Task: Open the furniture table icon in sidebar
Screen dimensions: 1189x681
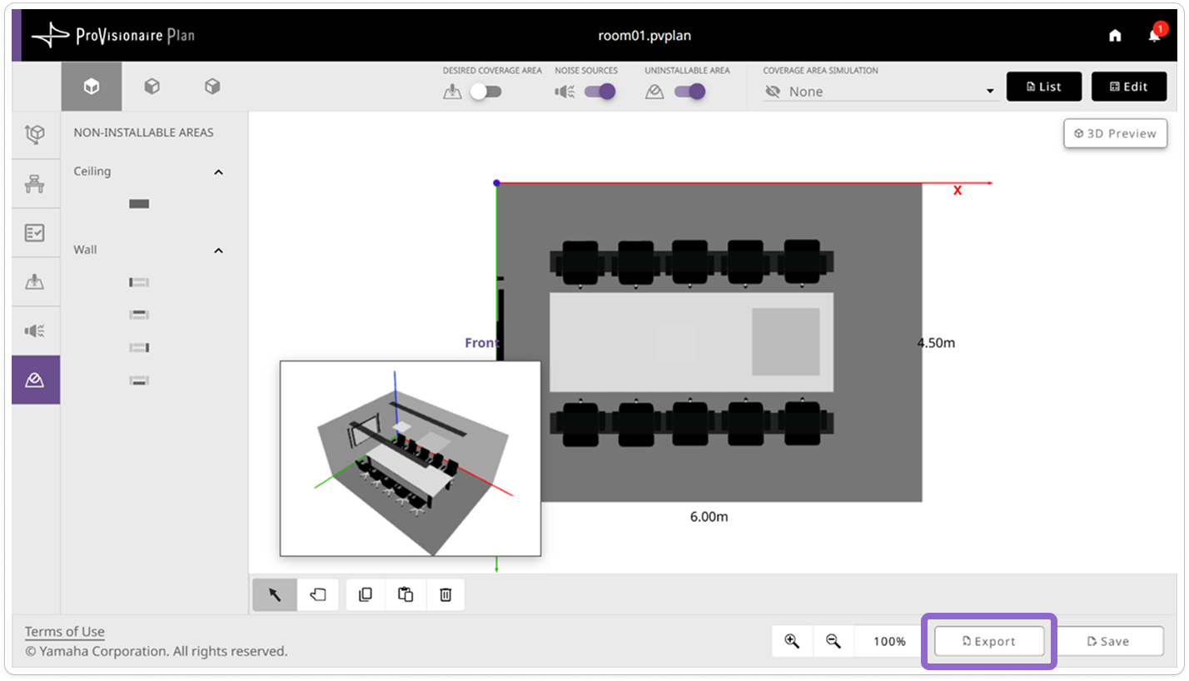Action: (35, 184)
